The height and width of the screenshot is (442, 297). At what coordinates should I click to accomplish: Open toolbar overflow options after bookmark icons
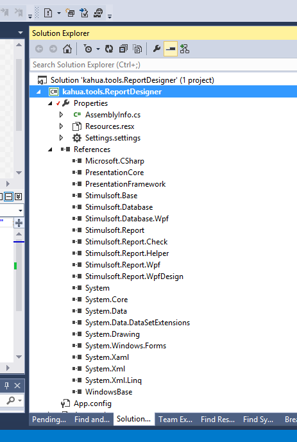(x=30, y=16)
